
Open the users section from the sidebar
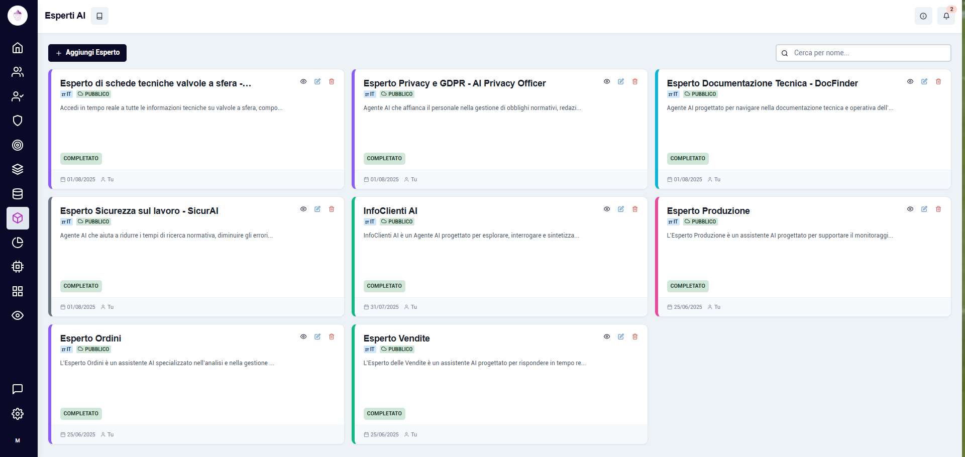coord(18,72)
